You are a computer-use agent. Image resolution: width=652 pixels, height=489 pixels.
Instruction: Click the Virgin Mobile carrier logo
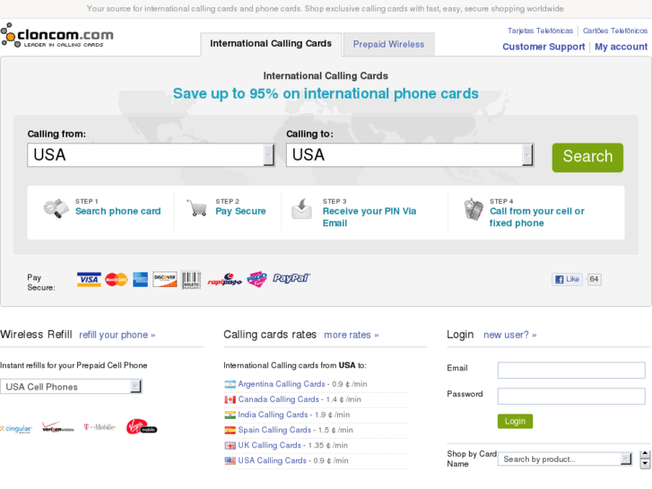click(141, 427)
